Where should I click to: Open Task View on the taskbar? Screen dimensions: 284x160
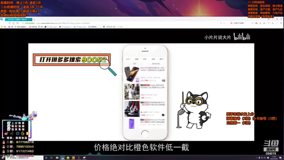pos(51,158)
